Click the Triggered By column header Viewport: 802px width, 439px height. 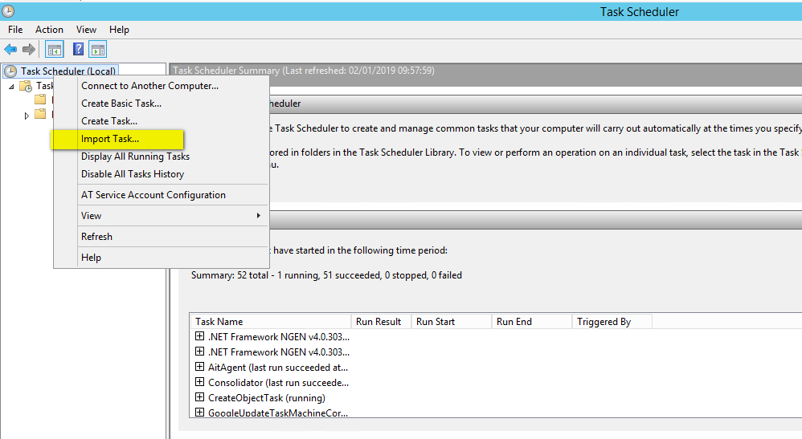point(604,322)
